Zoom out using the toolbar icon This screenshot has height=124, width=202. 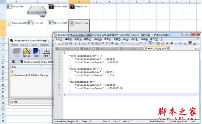click(x=127, y=43)
